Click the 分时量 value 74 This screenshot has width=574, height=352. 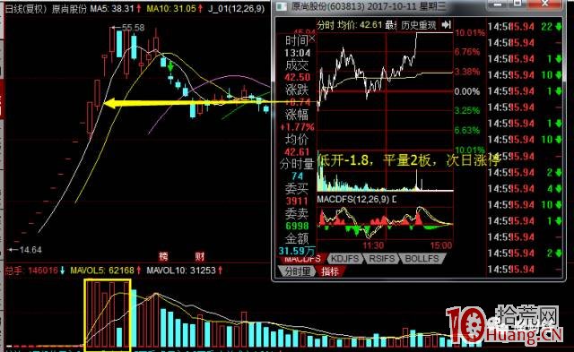(297, 176)
